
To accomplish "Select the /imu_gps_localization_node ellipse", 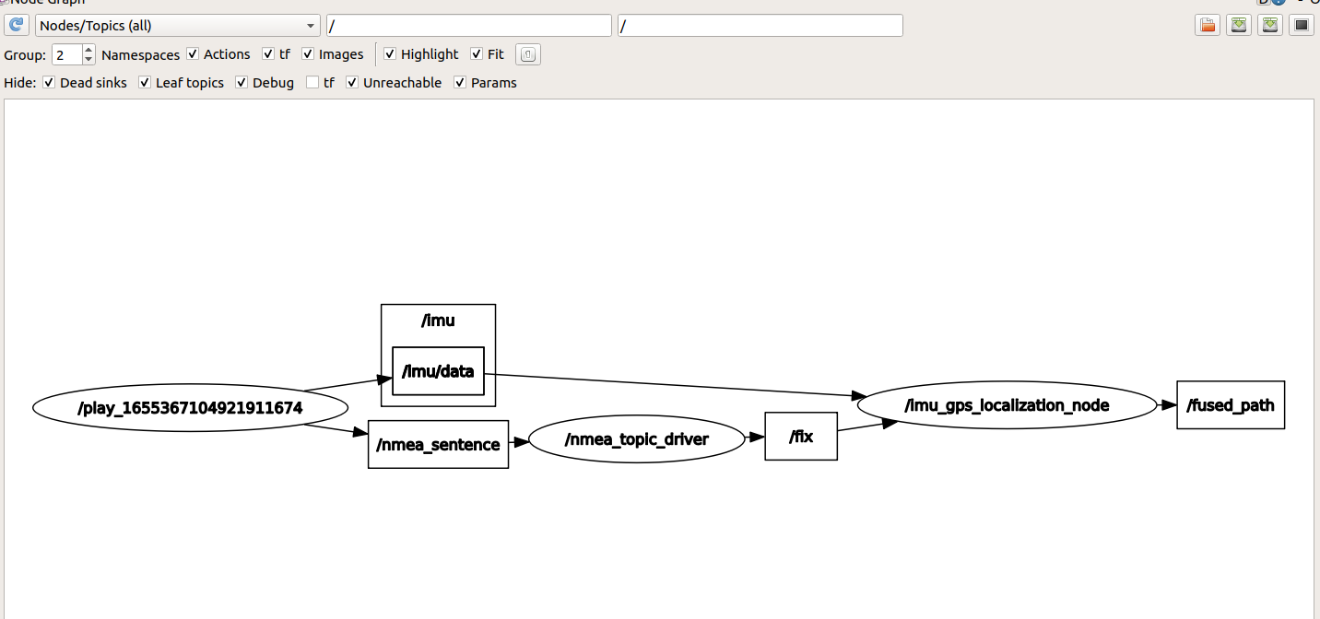I will click(x=1007, y=405).
